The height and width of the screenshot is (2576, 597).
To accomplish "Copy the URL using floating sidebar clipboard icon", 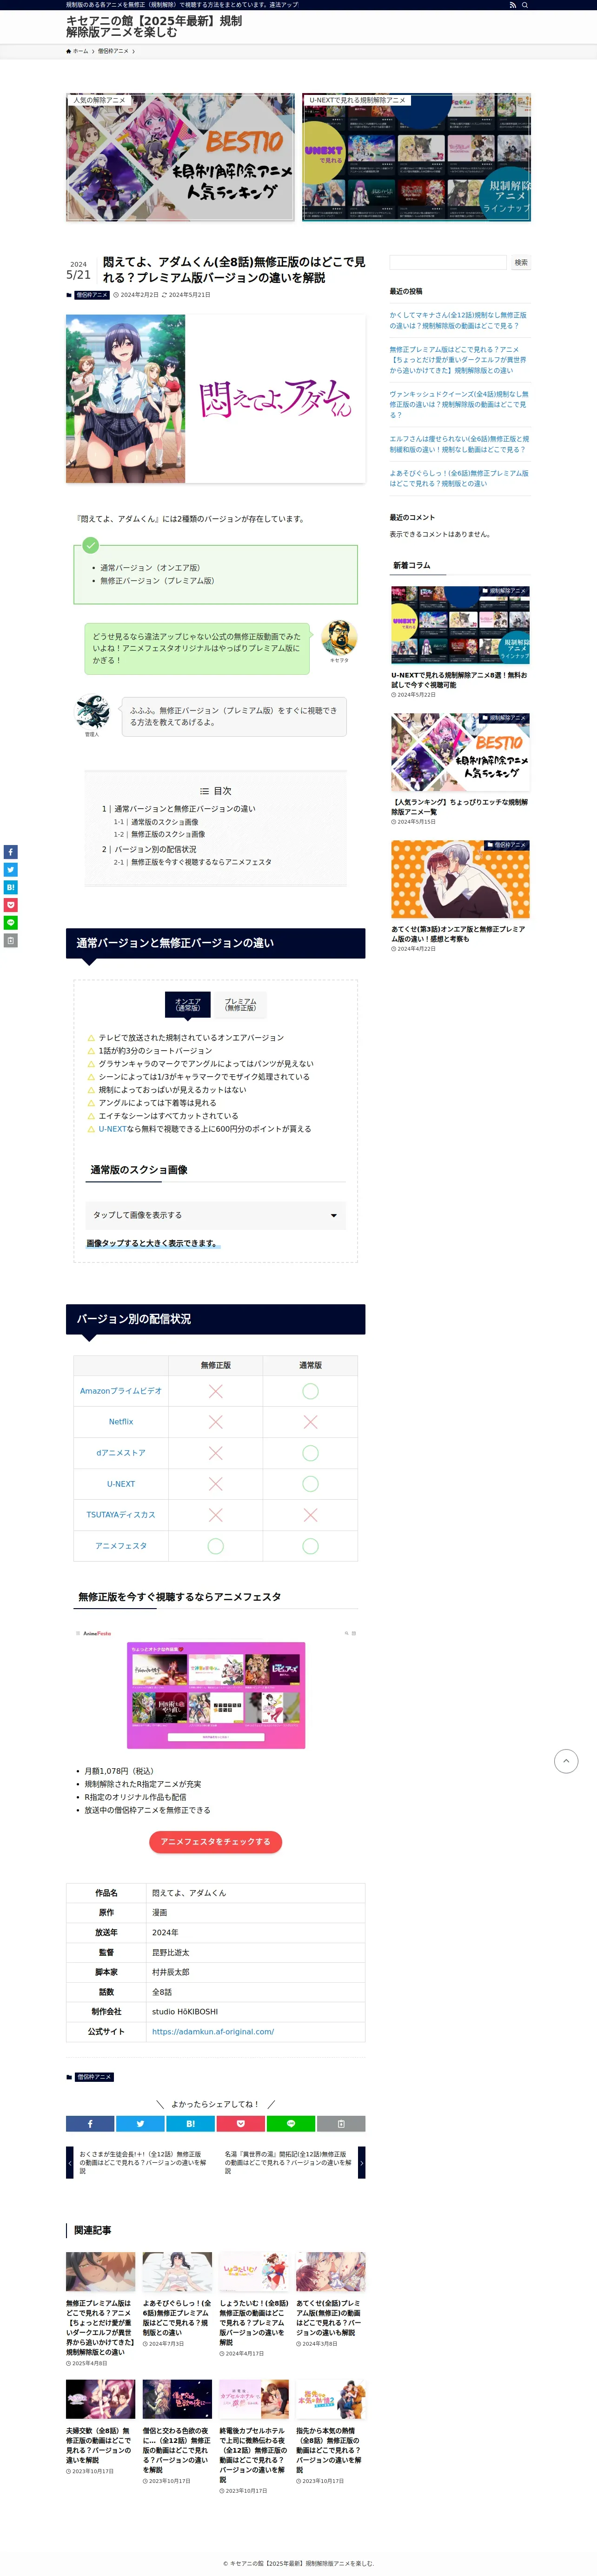I will click(x=10, y=940).
